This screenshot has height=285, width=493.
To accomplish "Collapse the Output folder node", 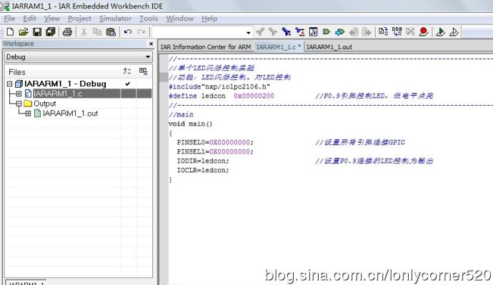I will point(19,104).
